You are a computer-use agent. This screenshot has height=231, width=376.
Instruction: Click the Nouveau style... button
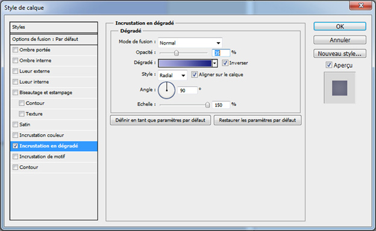(x=340, y=54)
